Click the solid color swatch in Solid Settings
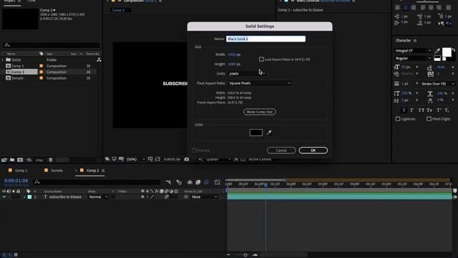 [256, 133]
